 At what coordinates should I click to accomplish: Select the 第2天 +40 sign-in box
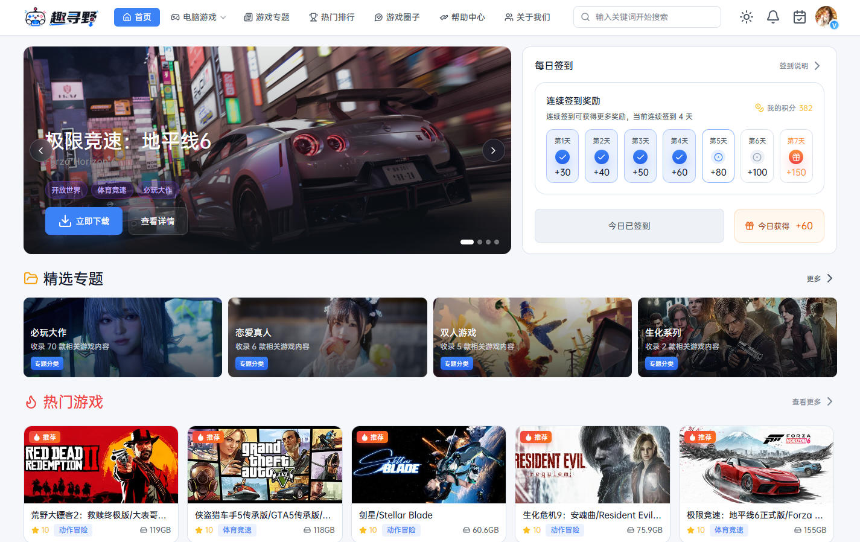tap(601, 156)
